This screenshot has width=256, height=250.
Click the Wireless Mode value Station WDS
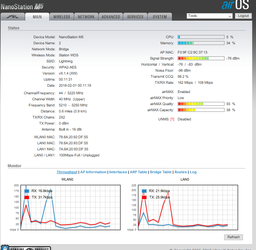(68, 55)
